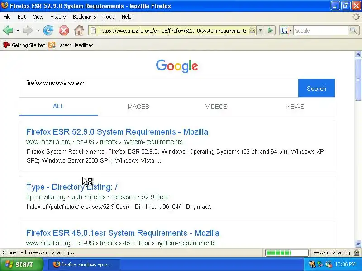Click the green Go arrow button
This screenshot has height=271, width=362.
coord(270,30)
